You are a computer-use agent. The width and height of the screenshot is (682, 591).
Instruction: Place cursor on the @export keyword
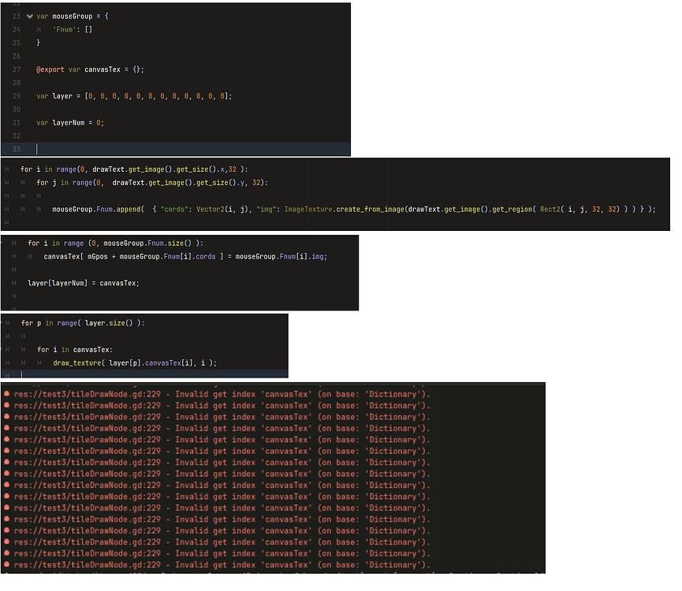(x=49, y=69)
